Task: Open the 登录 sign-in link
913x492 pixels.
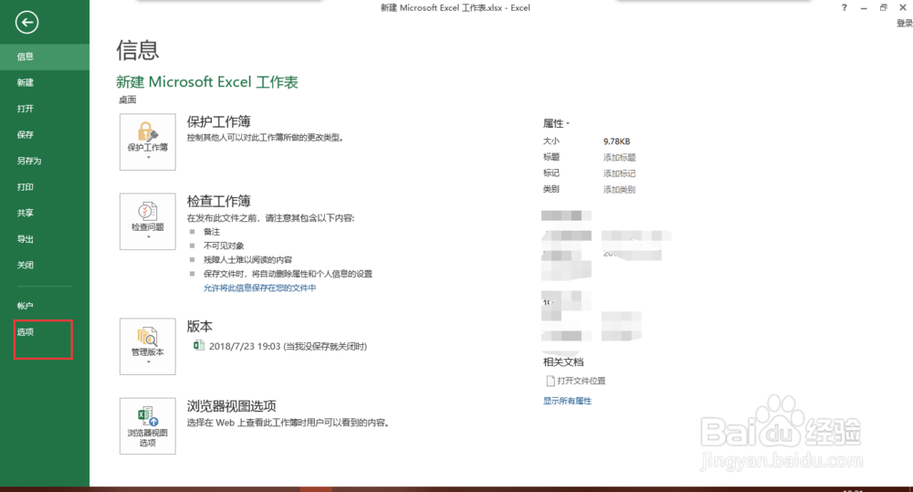Action: (904, 24)
